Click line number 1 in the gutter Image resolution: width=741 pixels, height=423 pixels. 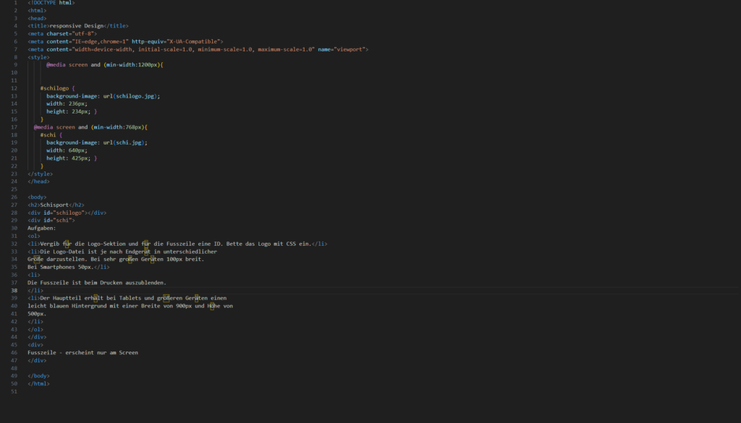tap(15, 3)
